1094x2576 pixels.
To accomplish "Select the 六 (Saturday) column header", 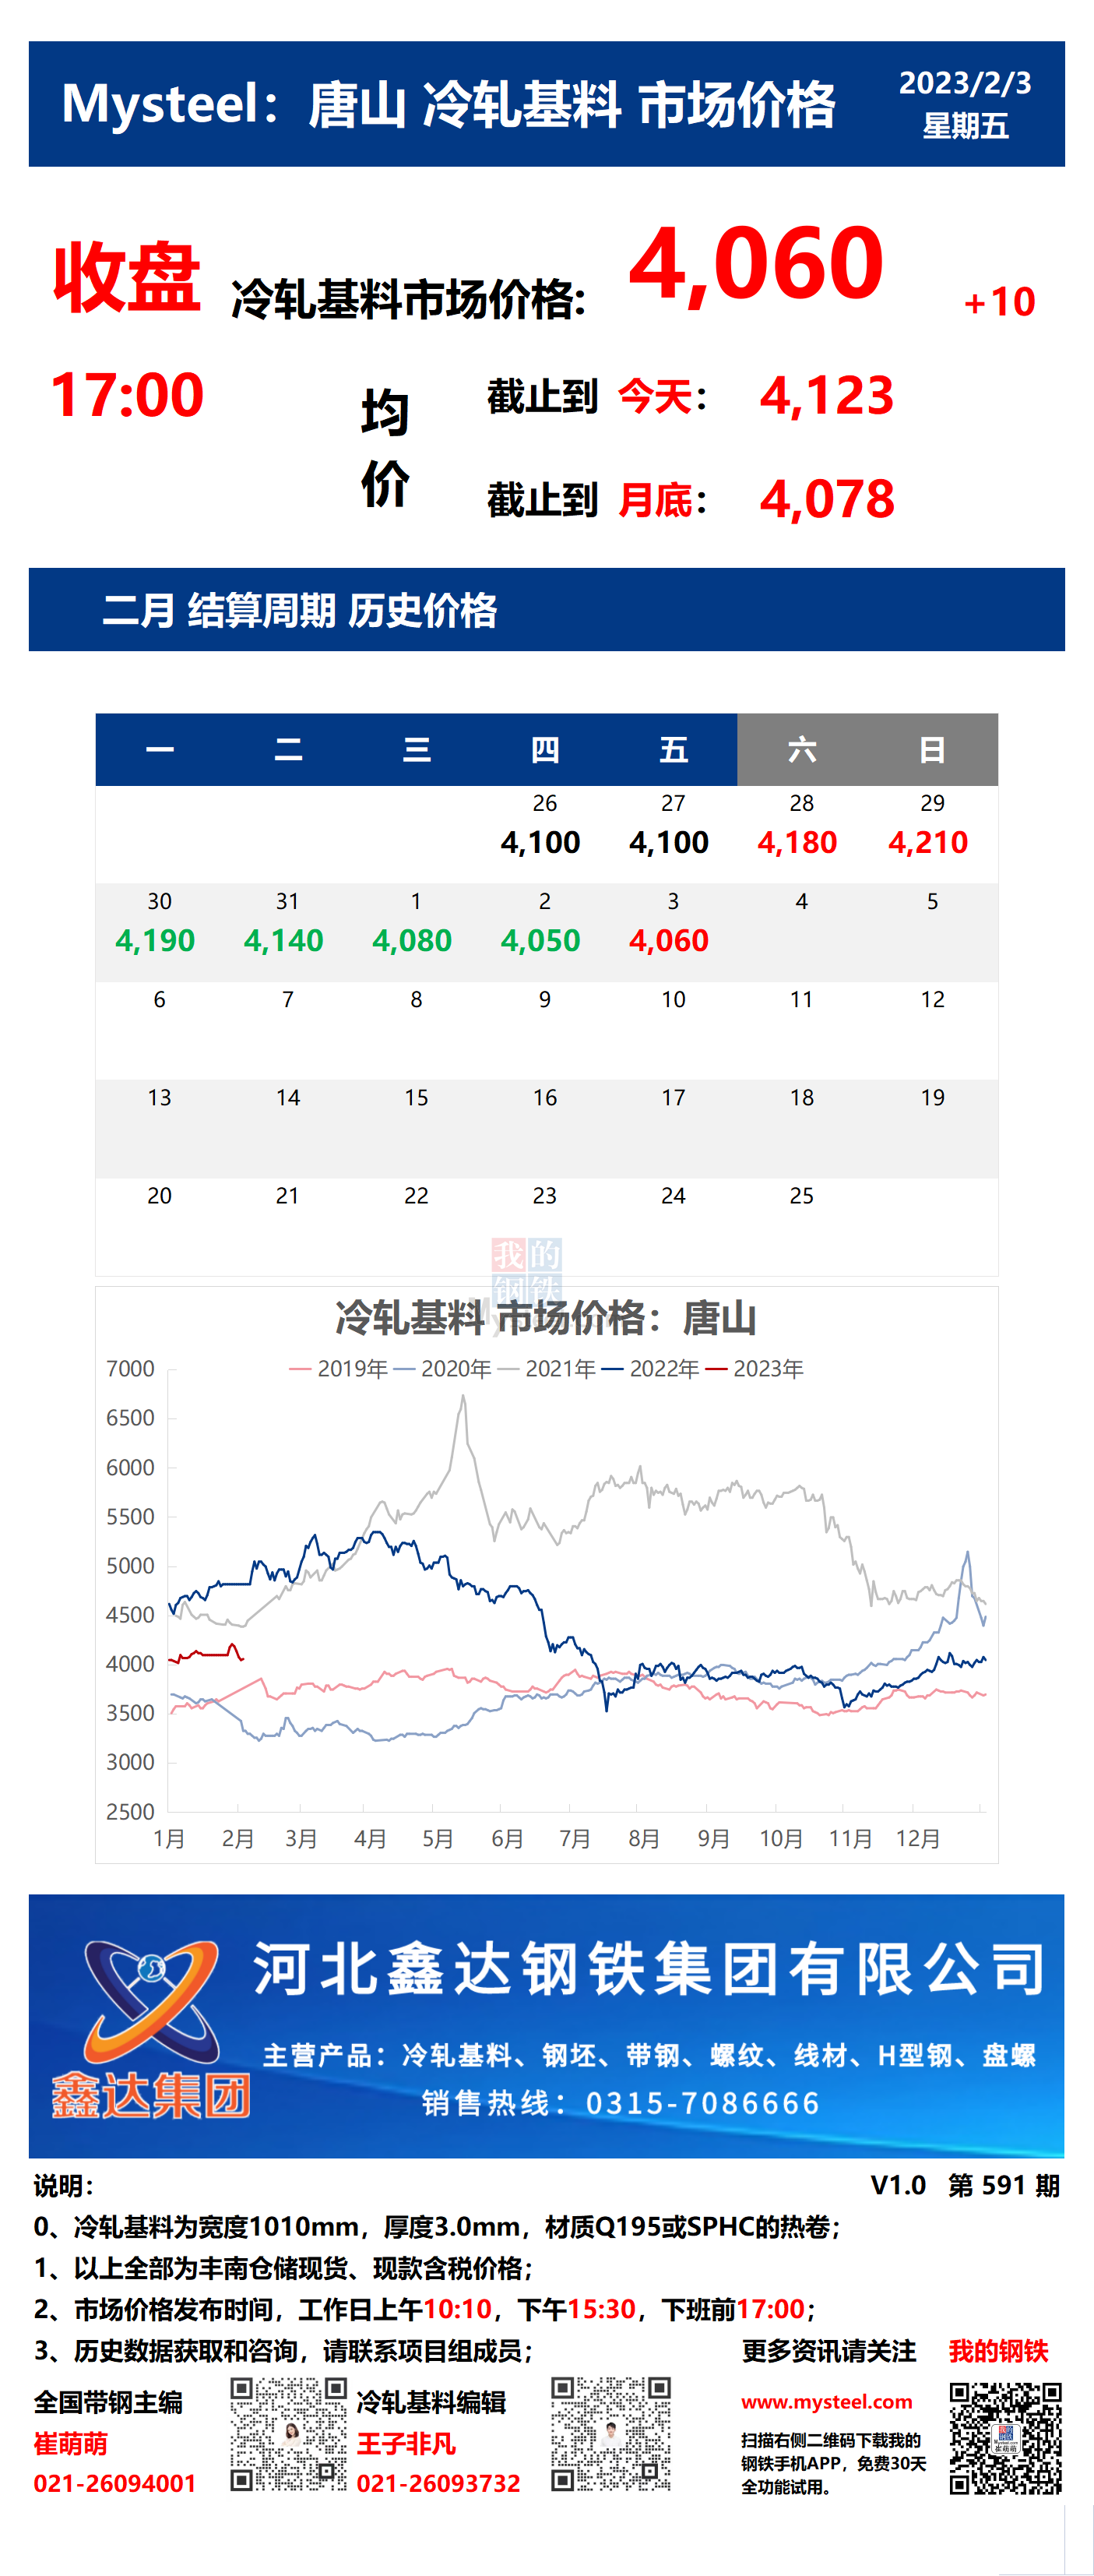I will pos(802,749).
